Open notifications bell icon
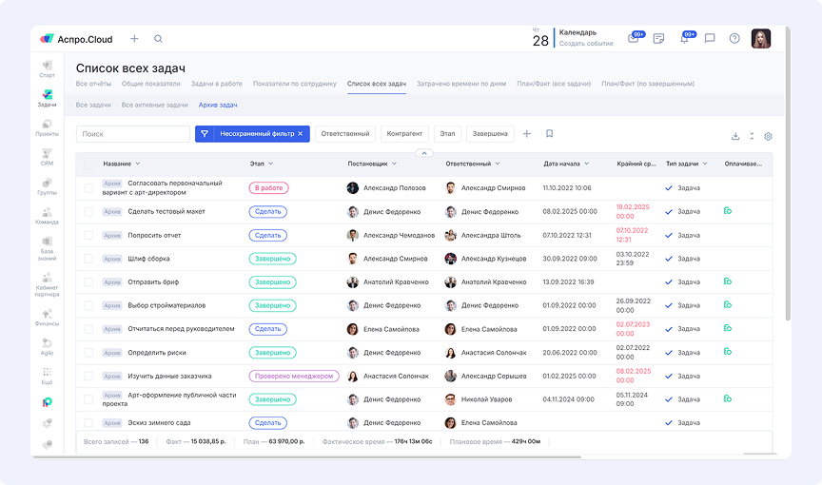Viewport: 822px width, 485px height. (x=684, y=39)
